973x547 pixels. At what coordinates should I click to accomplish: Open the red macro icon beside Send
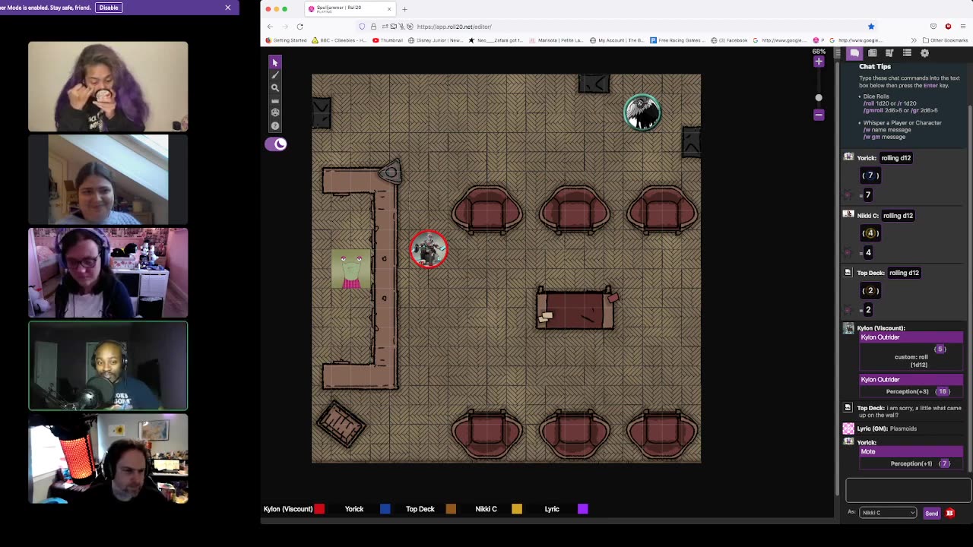point(949,514)
